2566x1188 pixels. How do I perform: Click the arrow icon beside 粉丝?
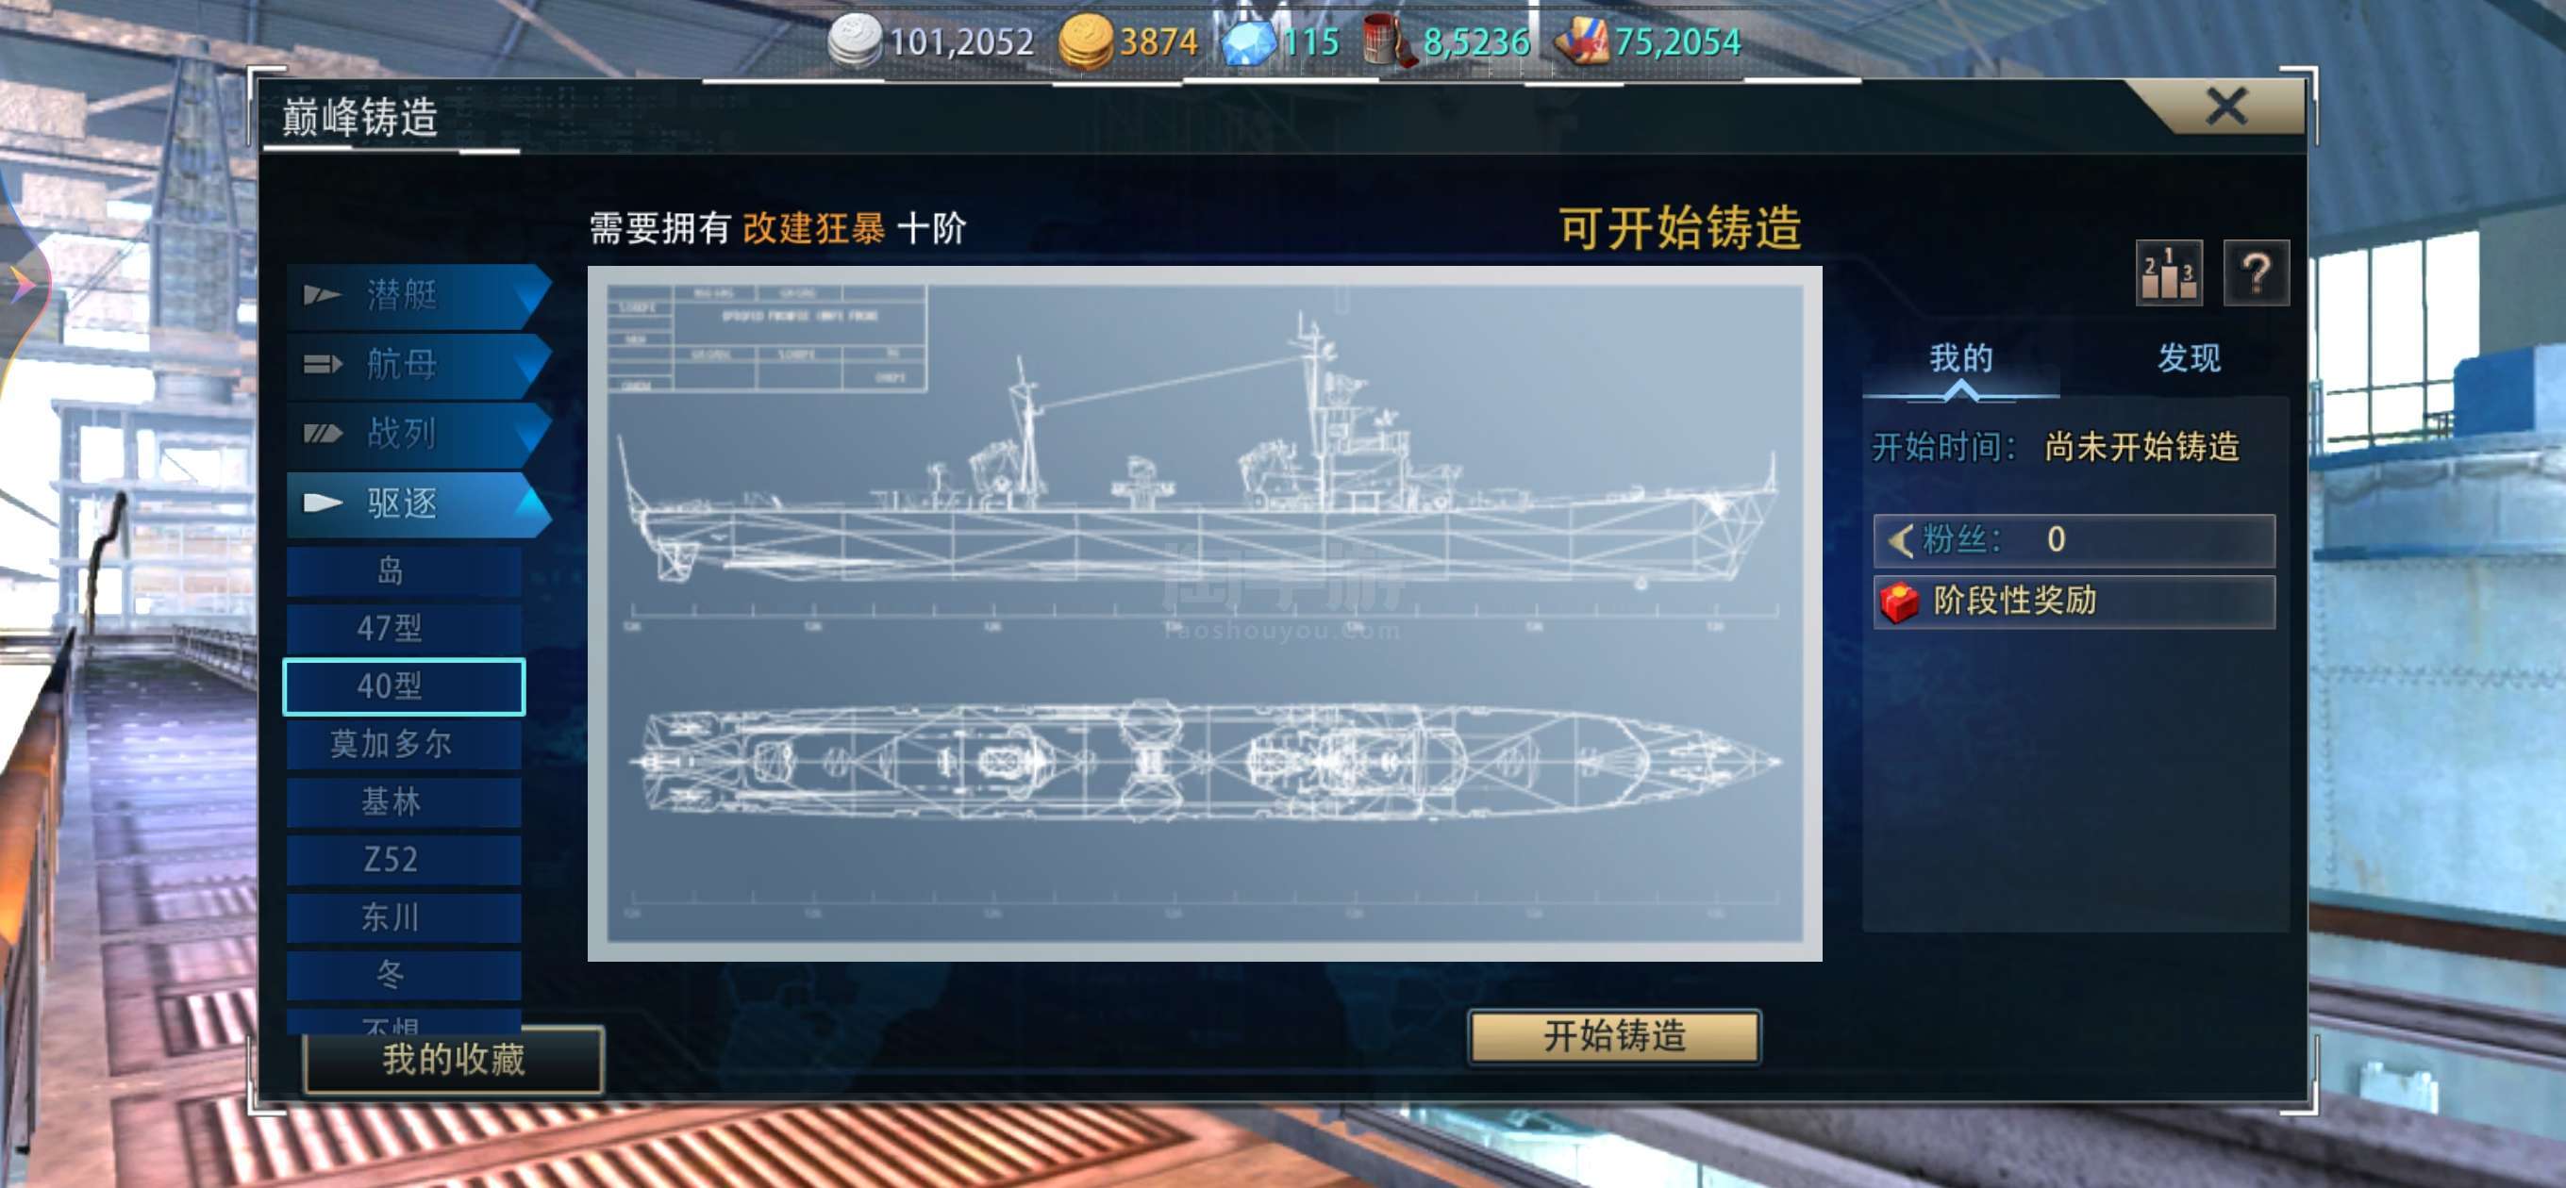pyautogui.click(x=1901, y=540)
